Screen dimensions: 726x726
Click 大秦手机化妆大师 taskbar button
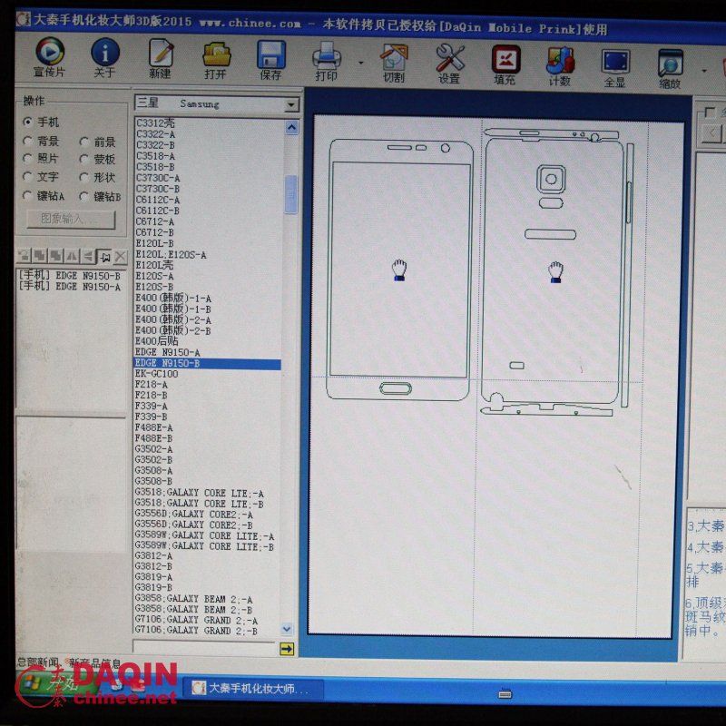click(x=252, y=689)
